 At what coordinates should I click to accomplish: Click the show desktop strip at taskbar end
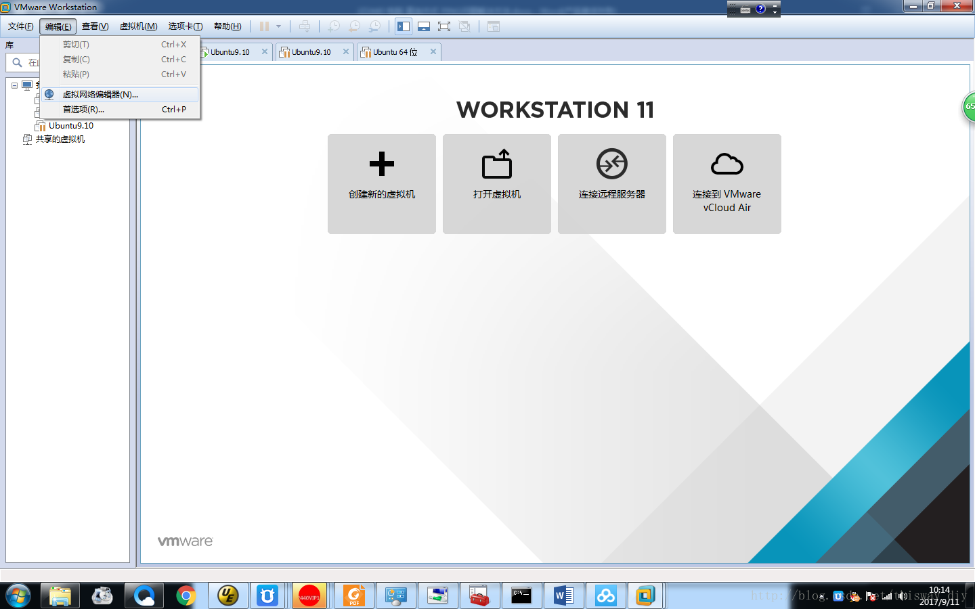click(970, 595)
